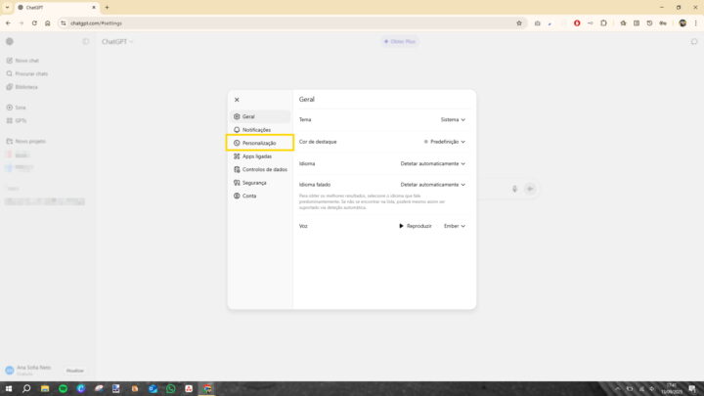Bookmark this page with the star icon
Screen dimensions: 704x396
pyautogui.click(x=519, y=22)
